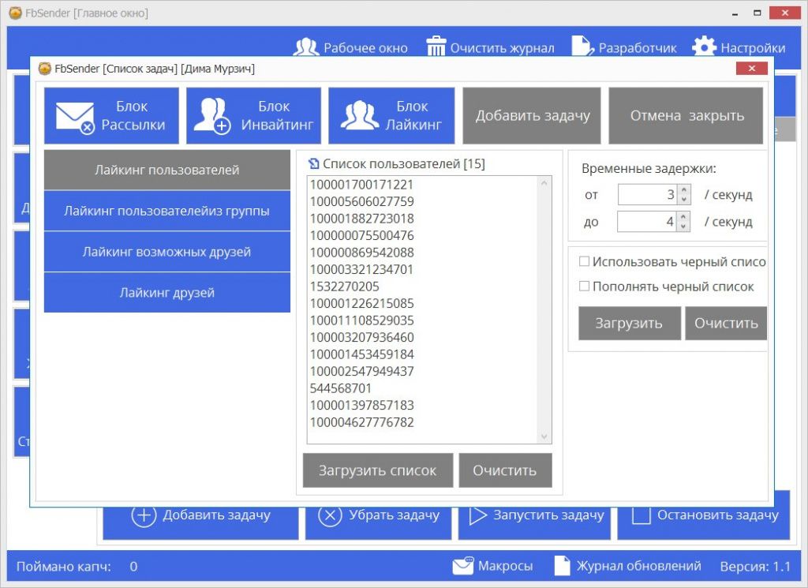The width and height of the screenshot is (808, 588).
Task: Open Рабочее окно people icon in main window
Action: pos(306,47)
